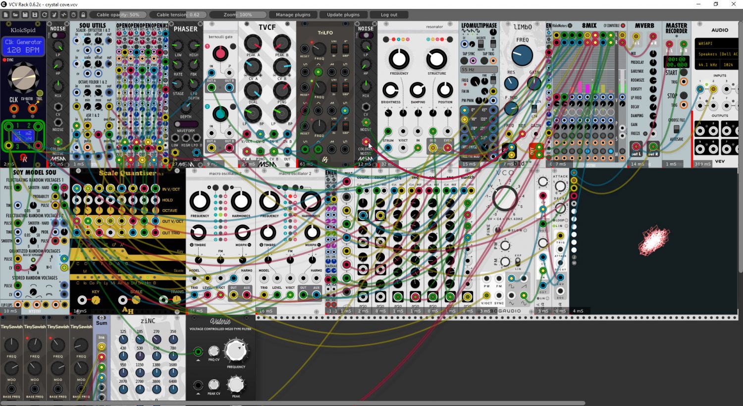The image size is (743, 406).
Task: Click the Log out button
Action: (389, 15)
